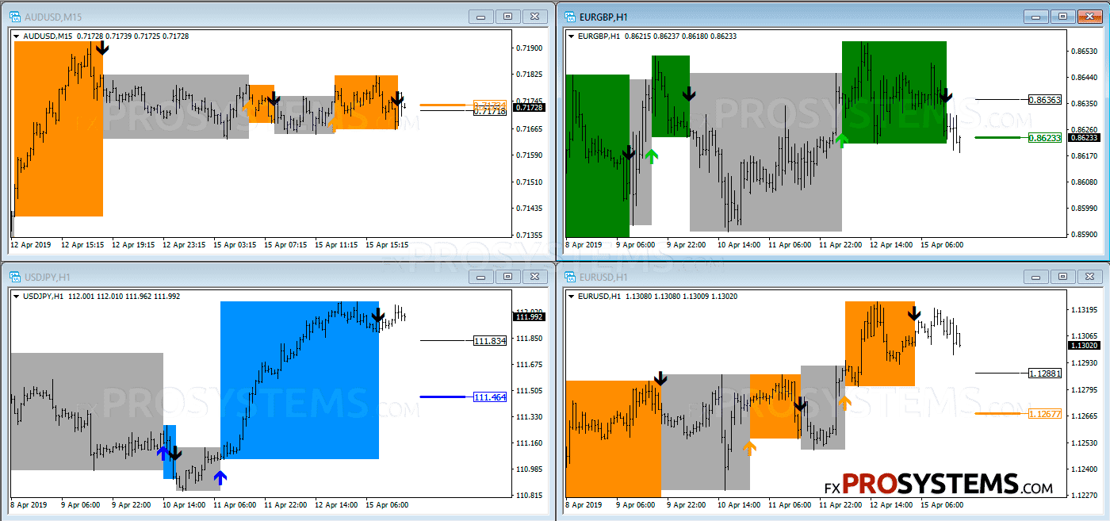
Task: Click the orange 1.12677 level label
Action: (1044, 413)
